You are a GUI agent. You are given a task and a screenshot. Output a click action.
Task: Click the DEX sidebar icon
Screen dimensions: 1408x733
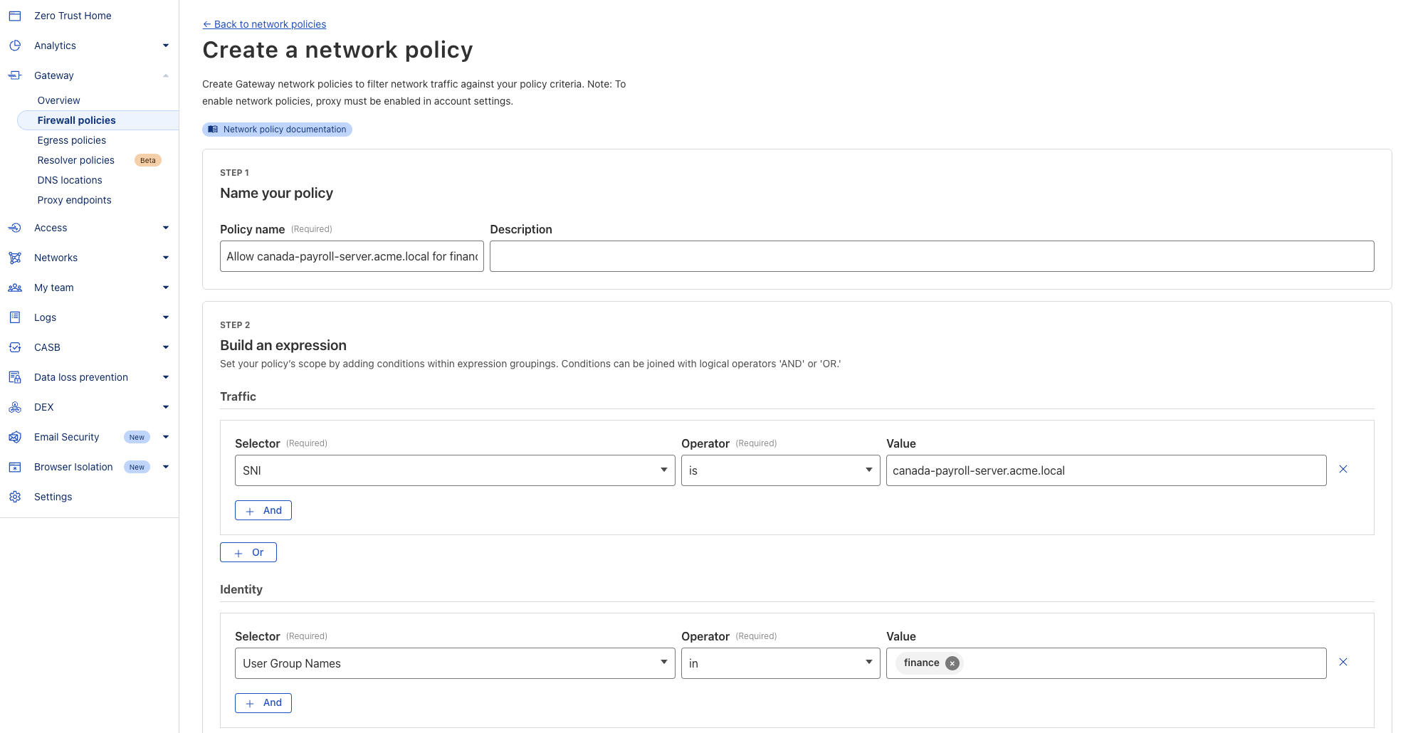[x=15, y=407]
